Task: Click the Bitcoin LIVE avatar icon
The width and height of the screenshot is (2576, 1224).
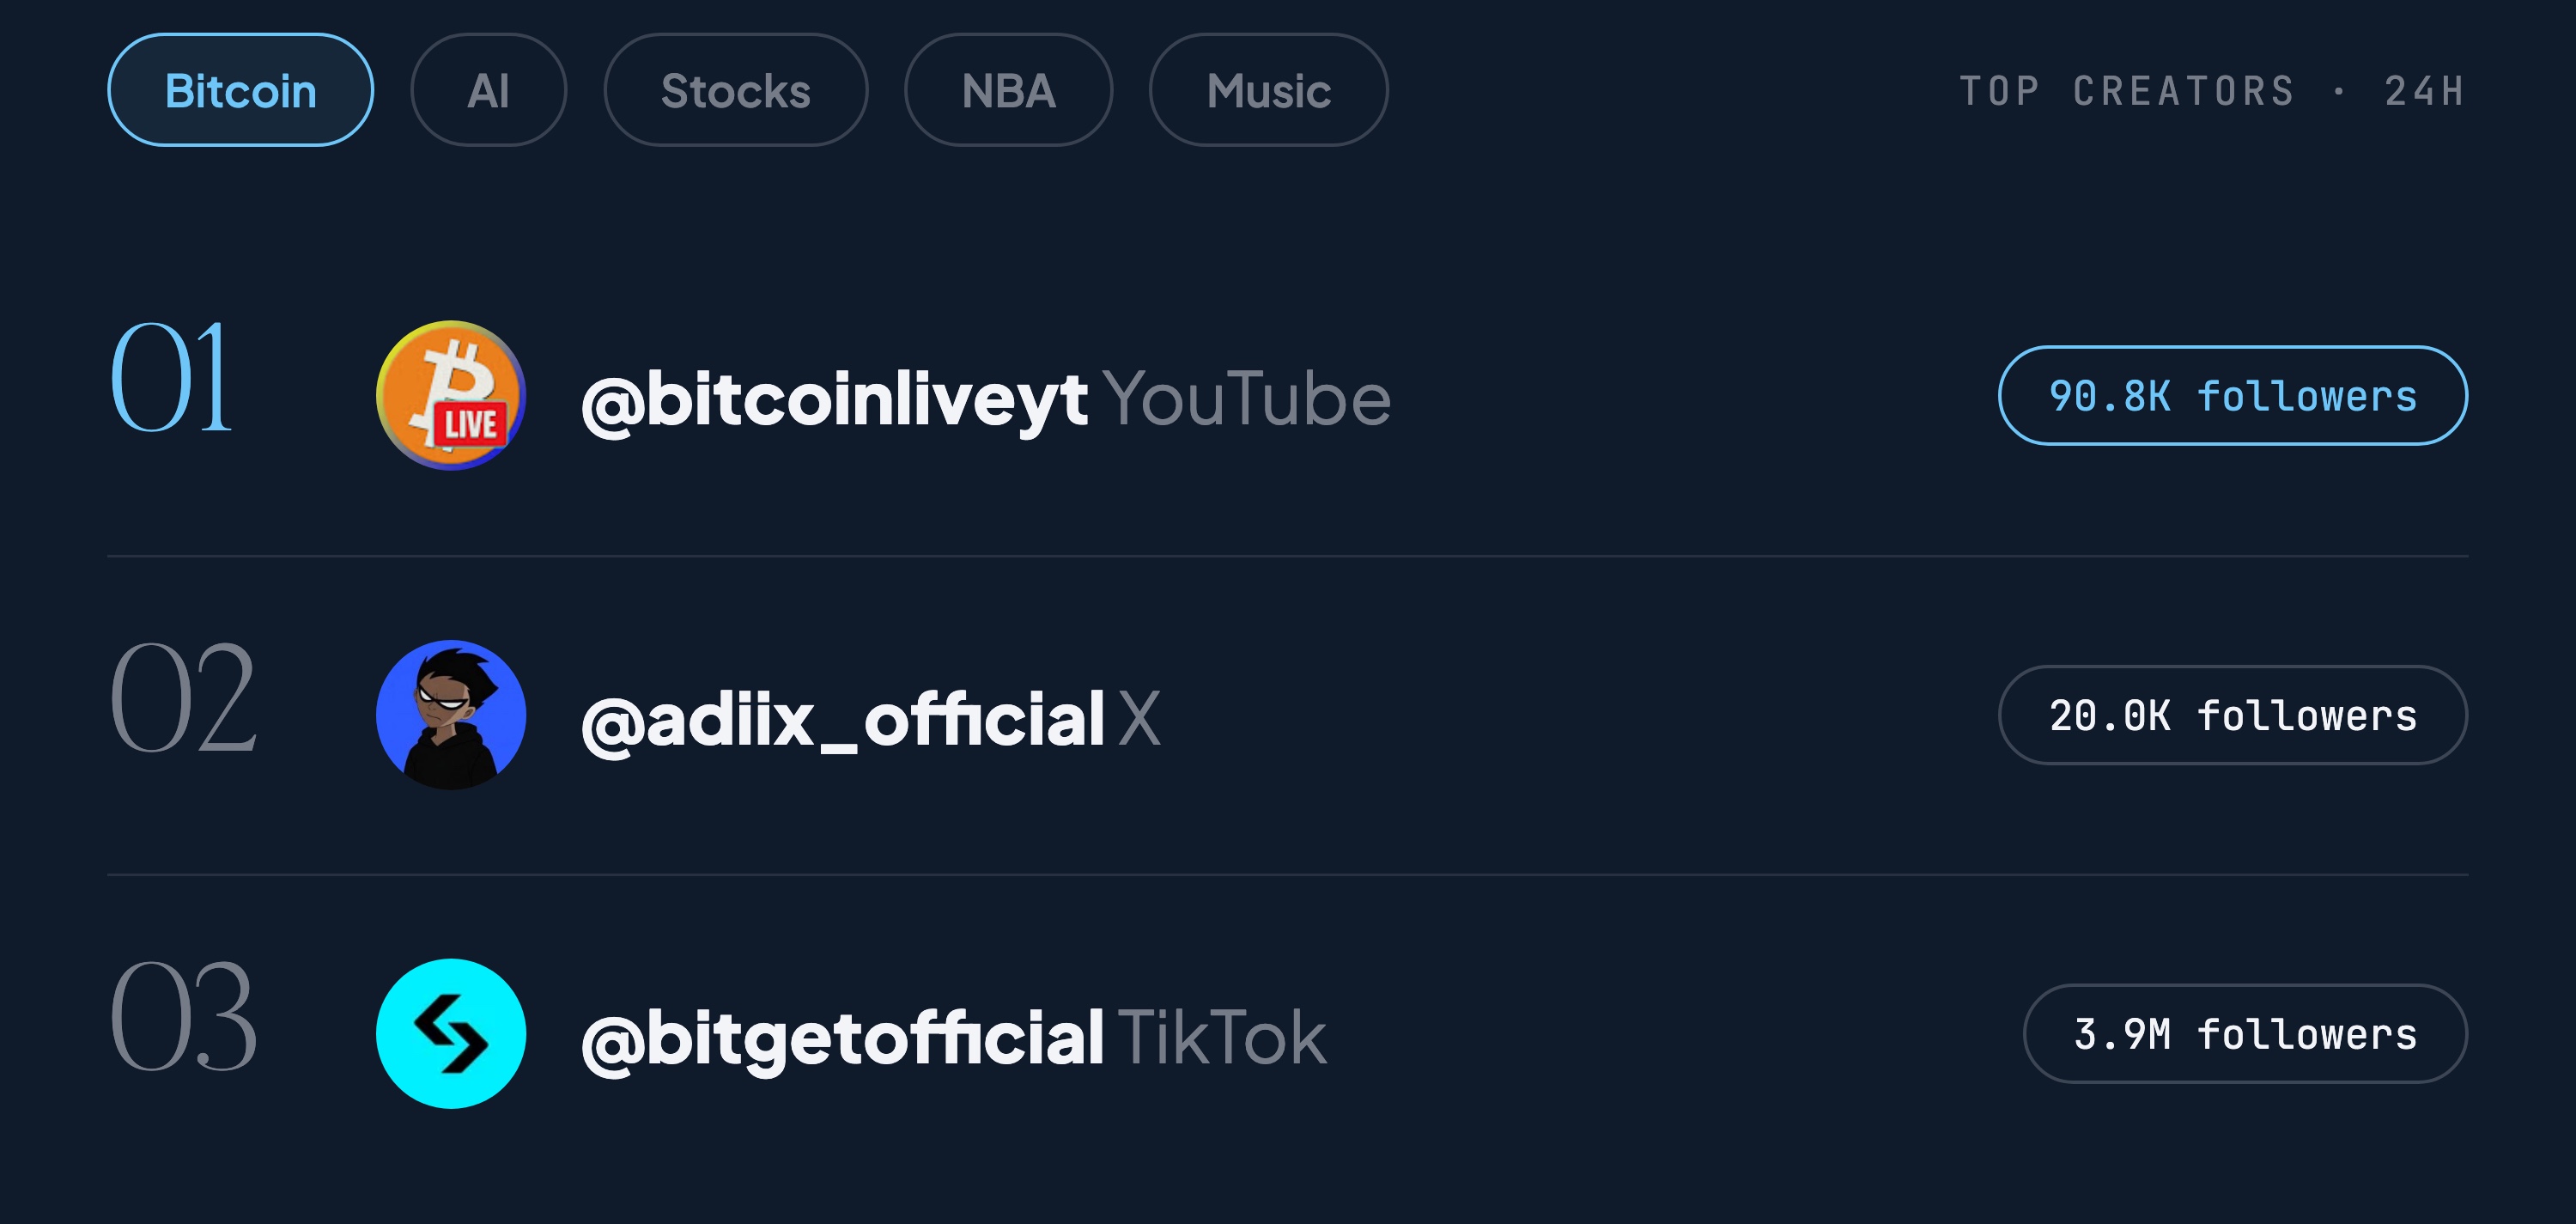Action: point(451,395)
